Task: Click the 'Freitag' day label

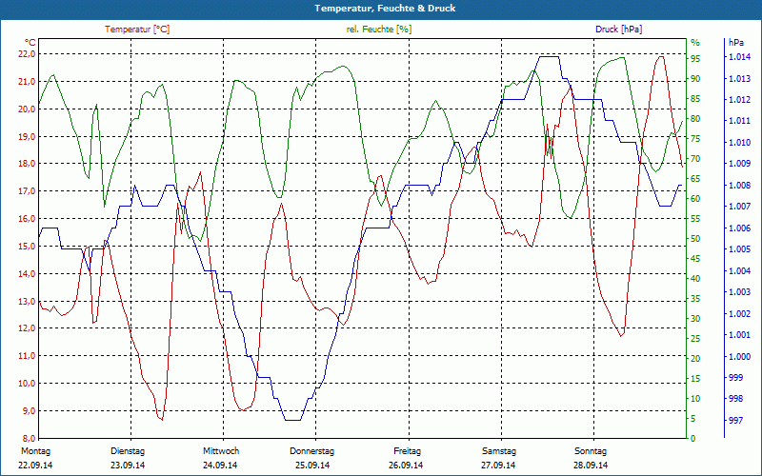Action: pos(408,450)
